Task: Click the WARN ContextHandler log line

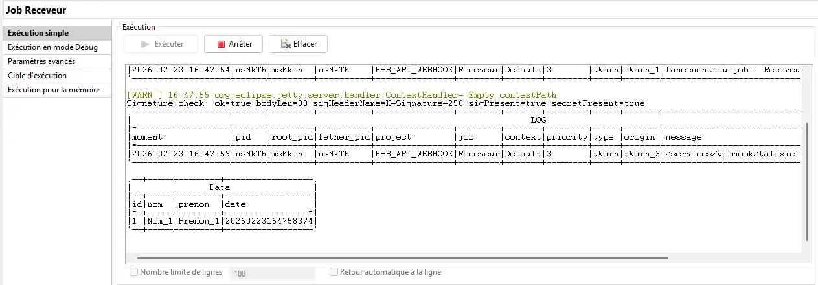Action: 342,95
